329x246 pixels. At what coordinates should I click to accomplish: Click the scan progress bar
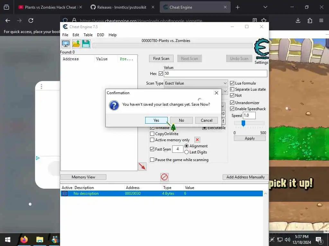(173, 45)
